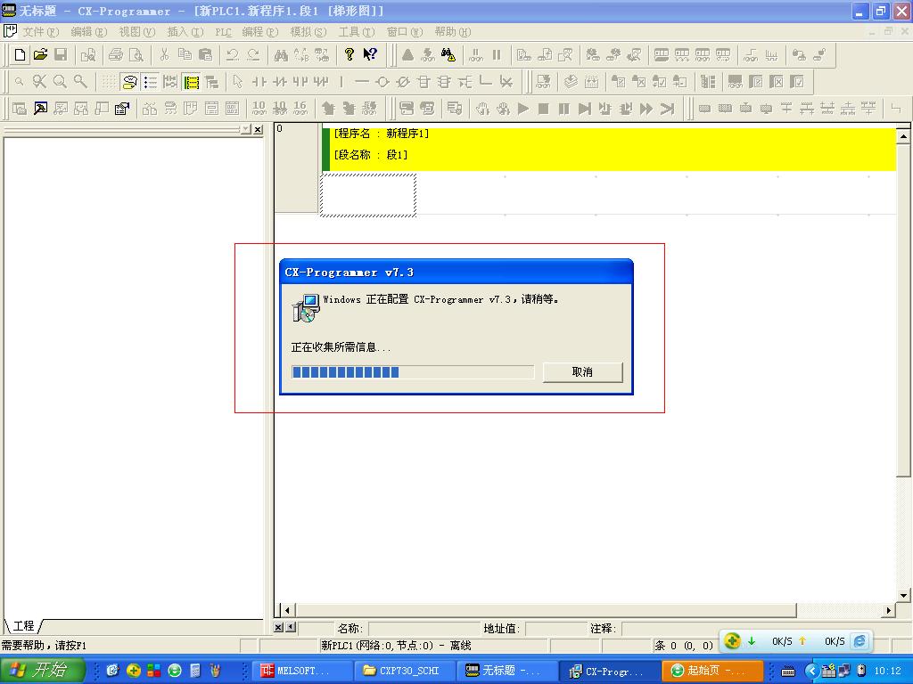Click the new coil icon
The width and height of the screenshot is (913, 684).
(x=382, y=82)
